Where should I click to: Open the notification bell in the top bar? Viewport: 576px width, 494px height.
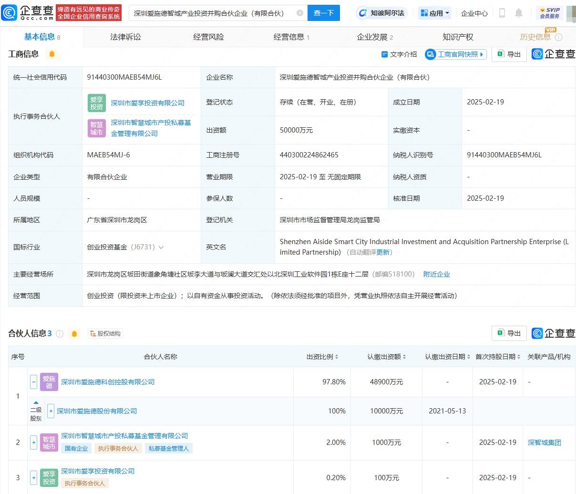point(519,13)
